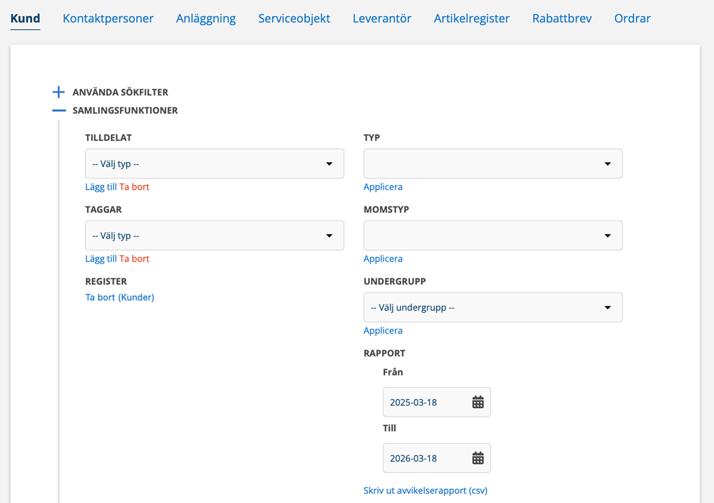Go to the Artikelregister tab
Viewport: 714px width, 503px height.
tap(471, 18)
